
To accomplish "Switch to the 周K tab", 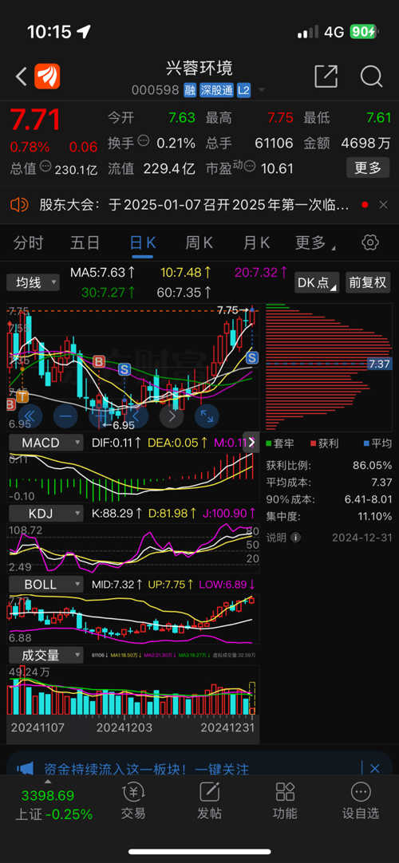I will coord(199,242).
